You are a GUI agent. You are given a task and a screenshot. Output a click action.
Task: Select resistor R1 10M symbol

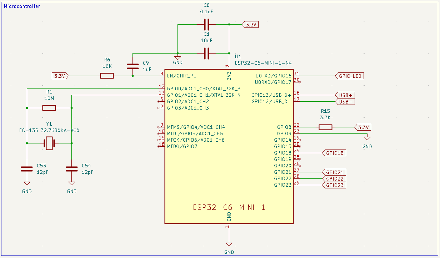[49, 108]
